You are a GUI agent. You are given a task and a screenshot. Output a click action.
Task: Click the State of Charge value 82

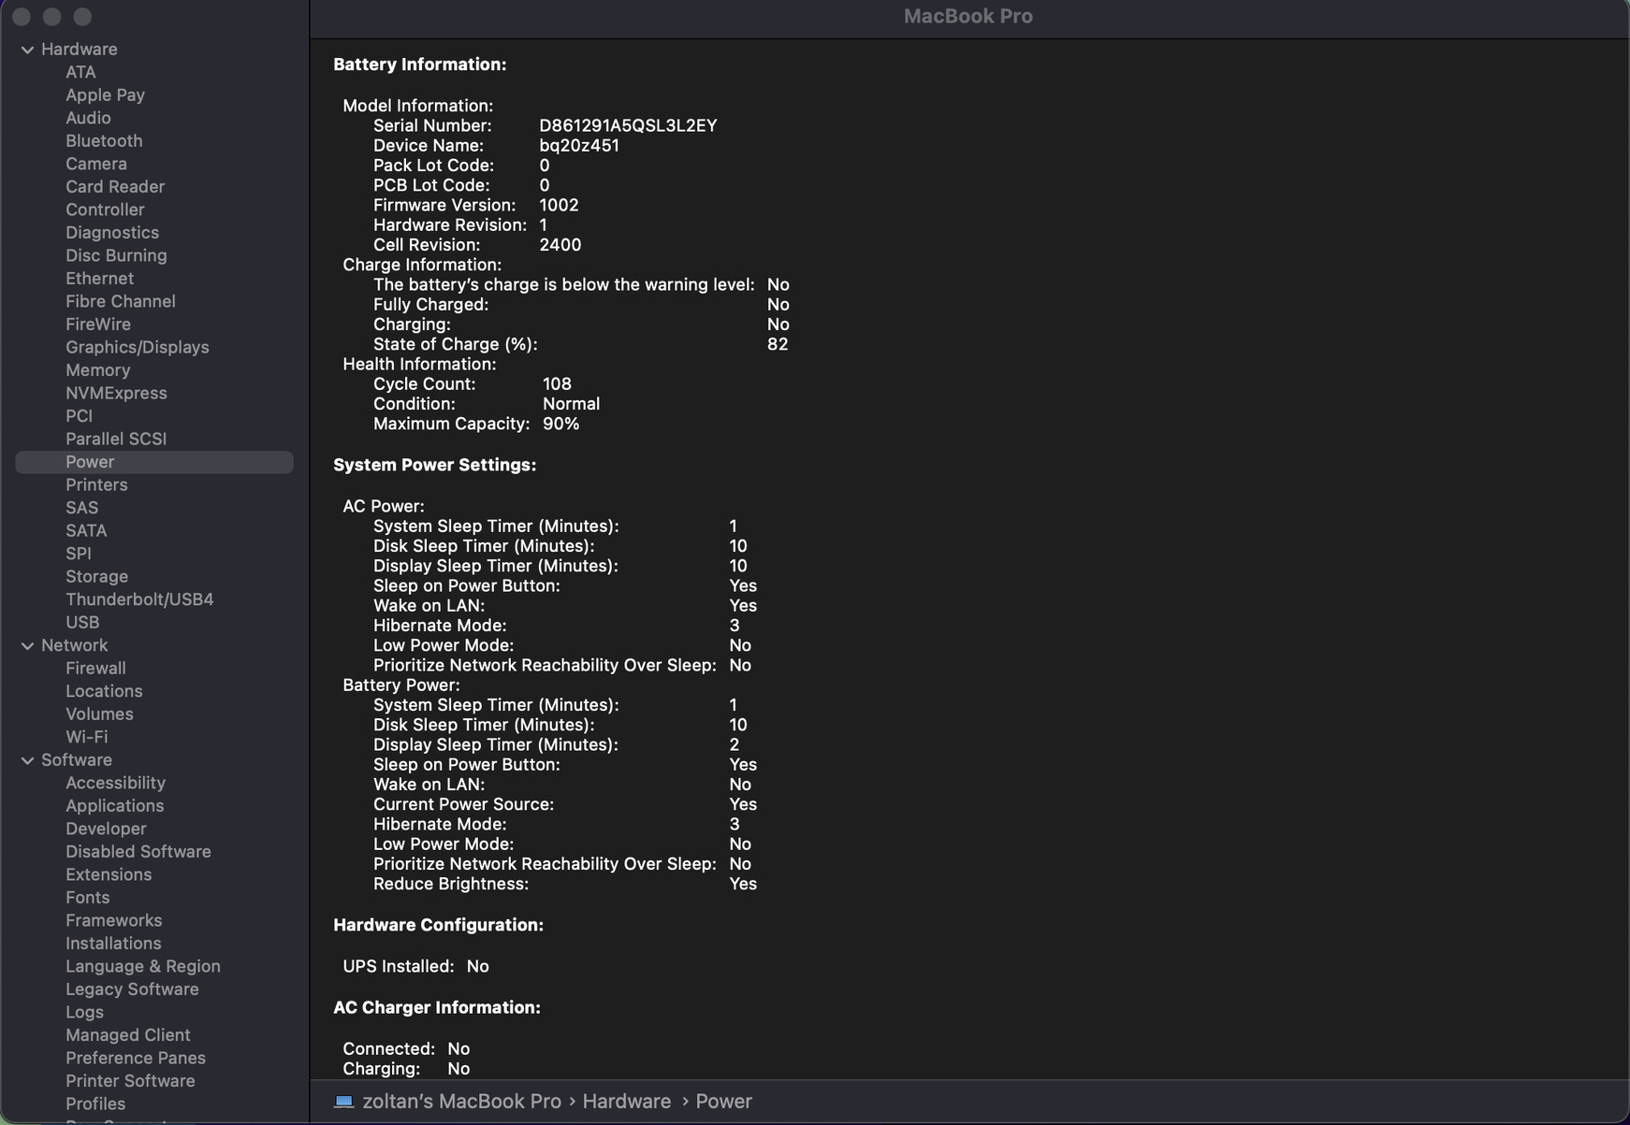click(778, 344)
